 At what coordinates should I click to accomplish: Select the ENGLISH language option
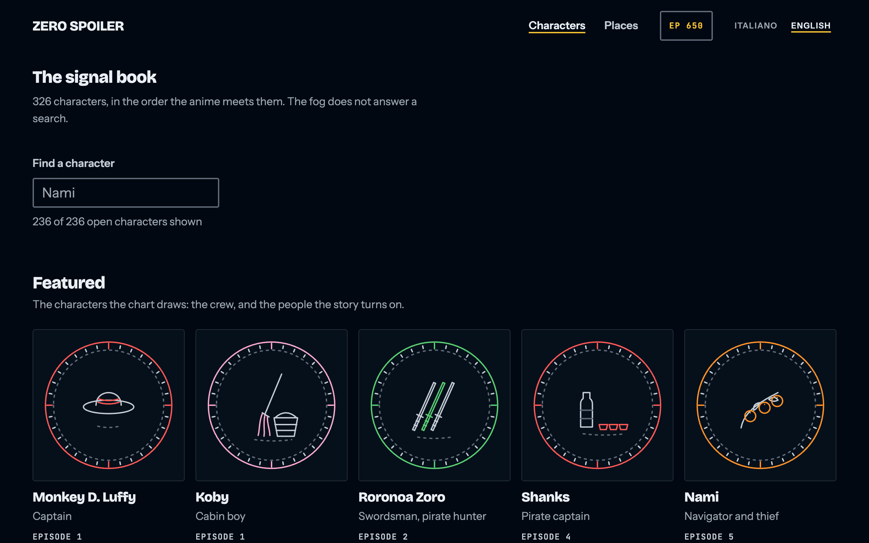click(811, 25)
